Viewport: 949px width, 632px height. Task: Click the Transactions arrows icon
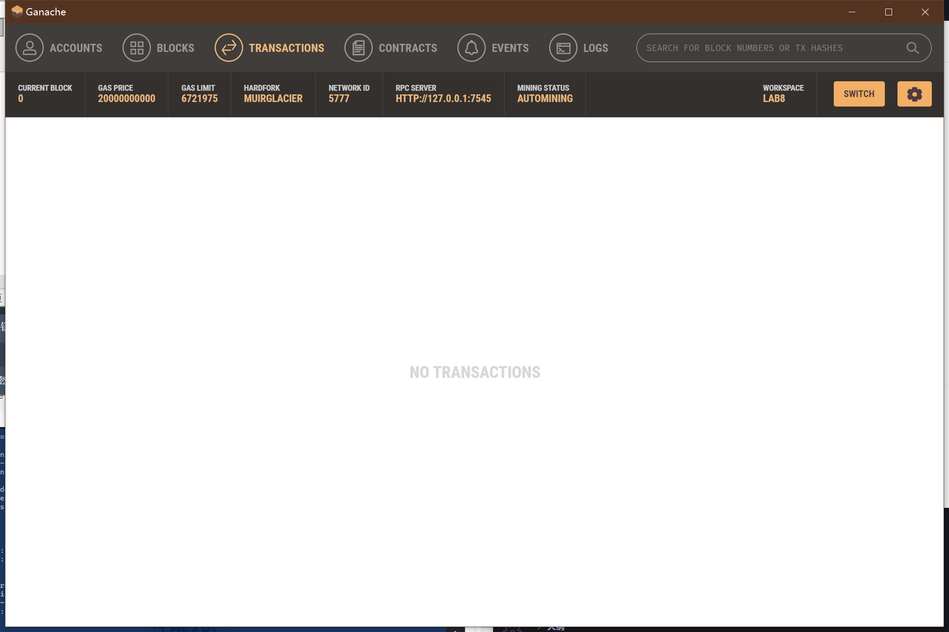[x=229, y=48]
